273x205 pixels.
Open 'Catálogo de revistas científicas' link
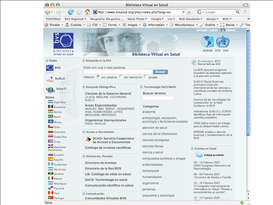108,148
